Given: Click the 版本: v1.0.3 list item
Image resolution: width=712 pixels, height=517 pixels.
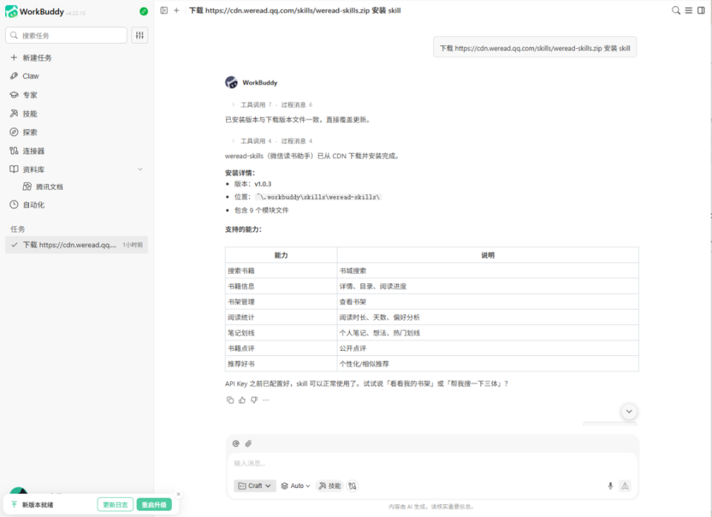Looking at the screenshot, I should [x=252, y=184].
